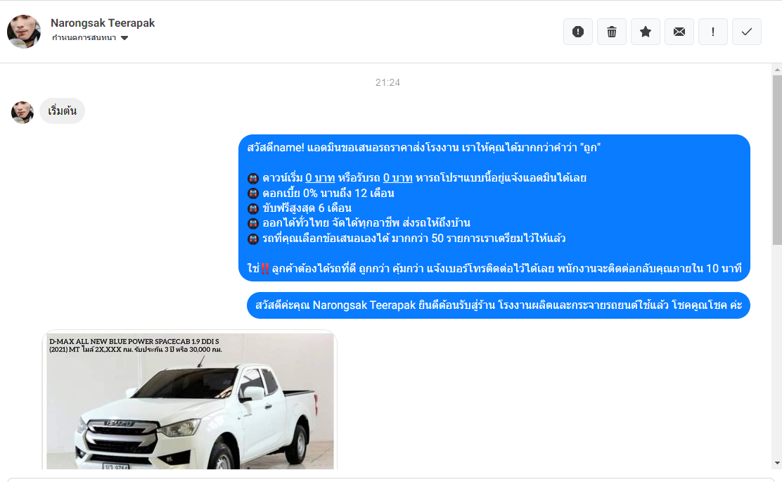
Task: Open Narongsak Teerapak's header profile picture
Action: pos(23,32)
